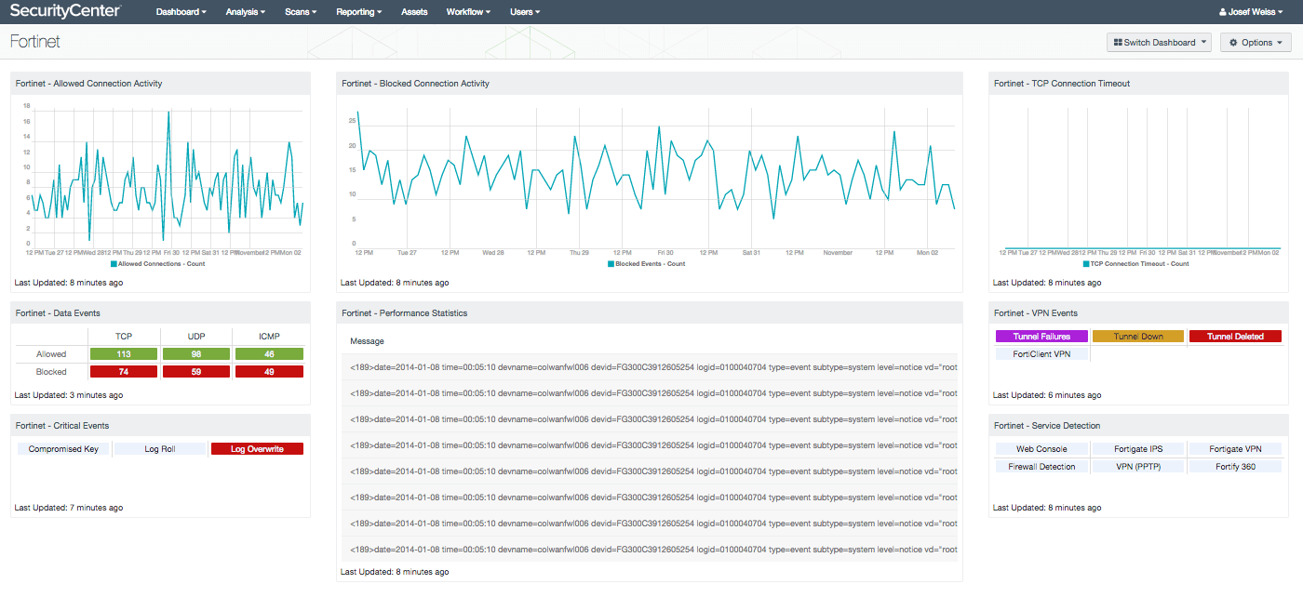The width and height of the screenshot is (1303, 597).
Task: Click the TCP Connection Timeout chart
Action: (x=1139, y=179)
